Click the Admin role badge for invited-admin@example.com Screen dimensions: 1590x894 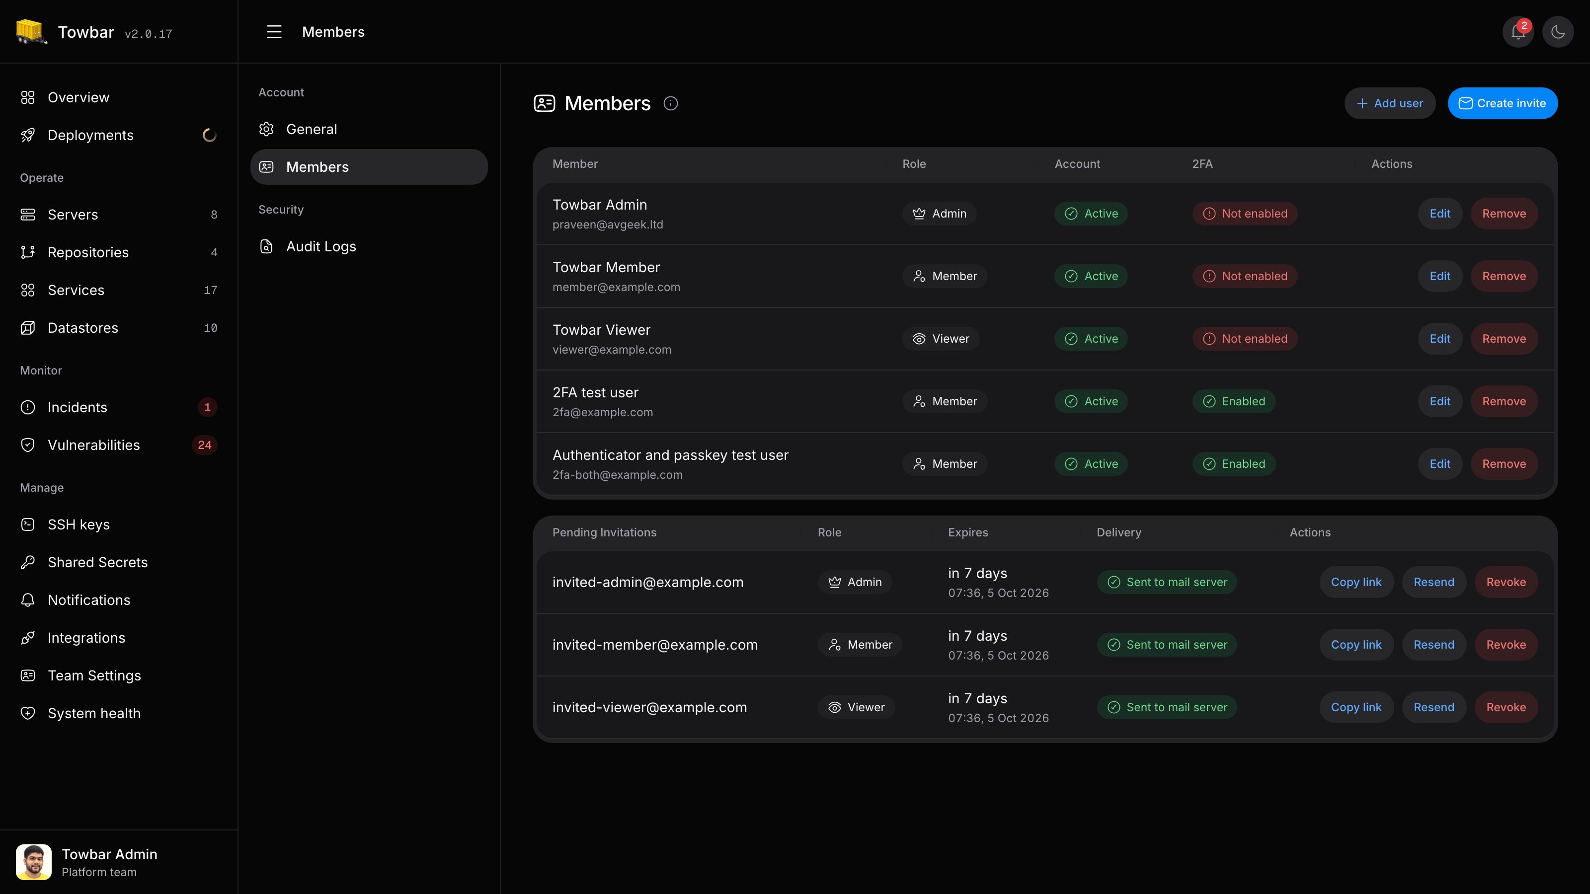854,583
